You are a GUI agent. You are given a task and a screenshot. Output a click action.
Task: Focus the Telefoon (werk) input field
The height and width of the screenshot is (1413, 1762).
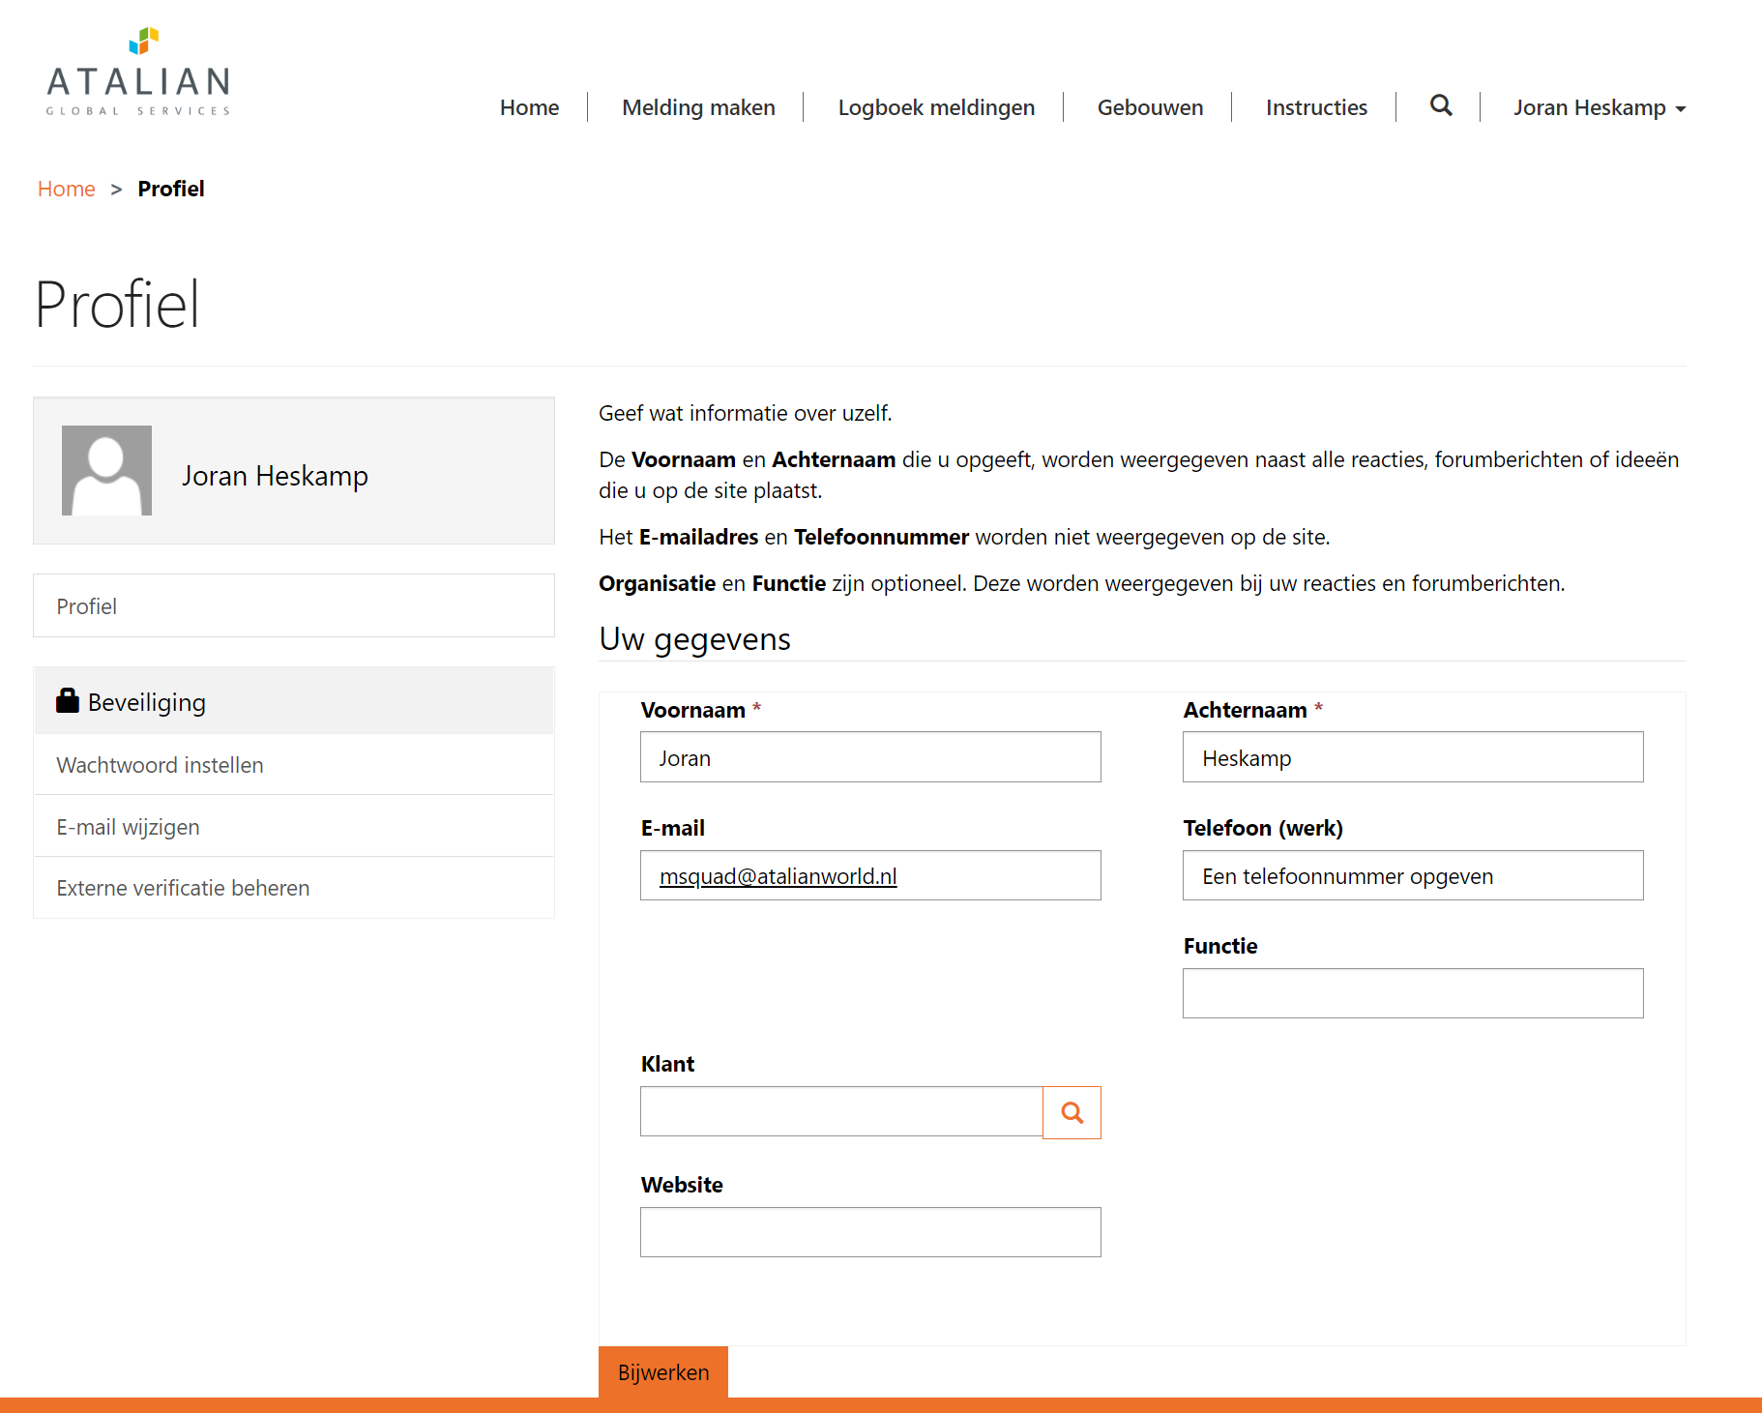point(1412,875)
